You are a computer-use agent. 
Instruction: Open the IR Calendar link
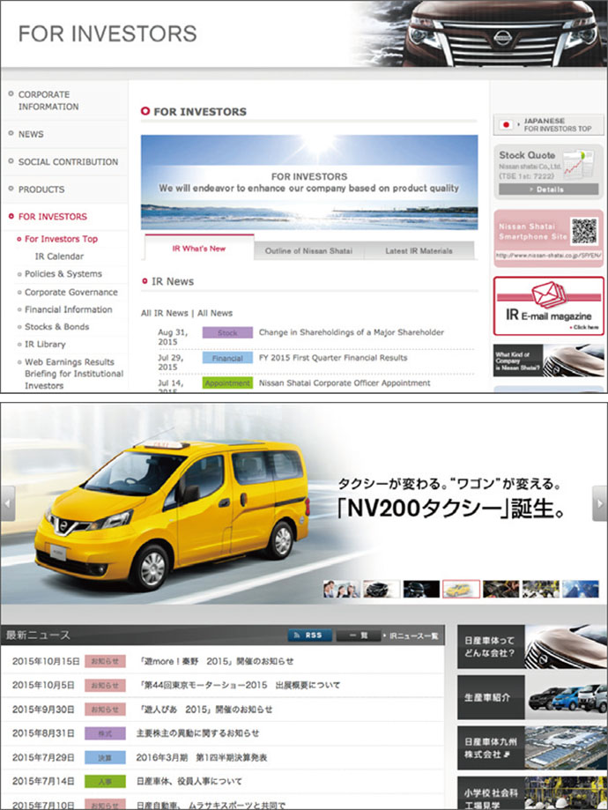coord(59,256)
